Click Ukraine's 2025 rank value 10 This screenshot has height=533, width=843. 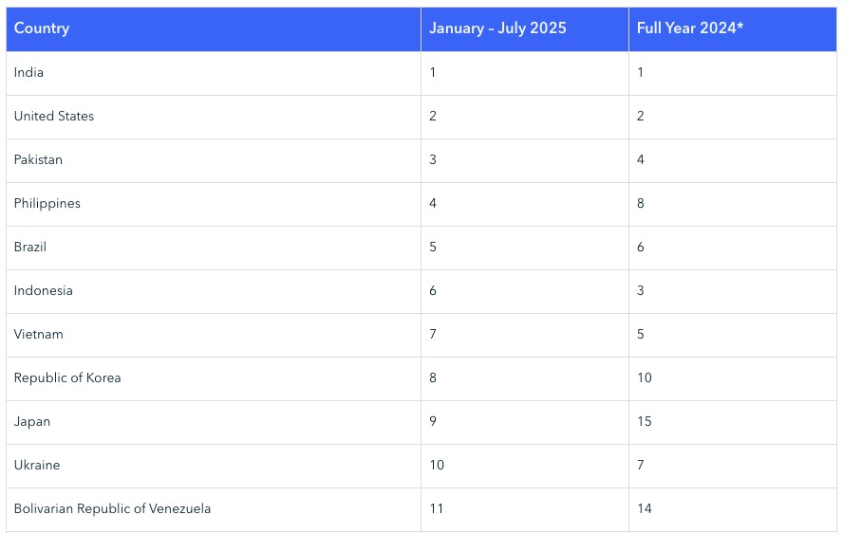[x=437, y=466]
